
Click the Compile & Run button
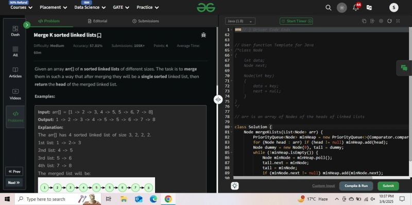[356, 186]
